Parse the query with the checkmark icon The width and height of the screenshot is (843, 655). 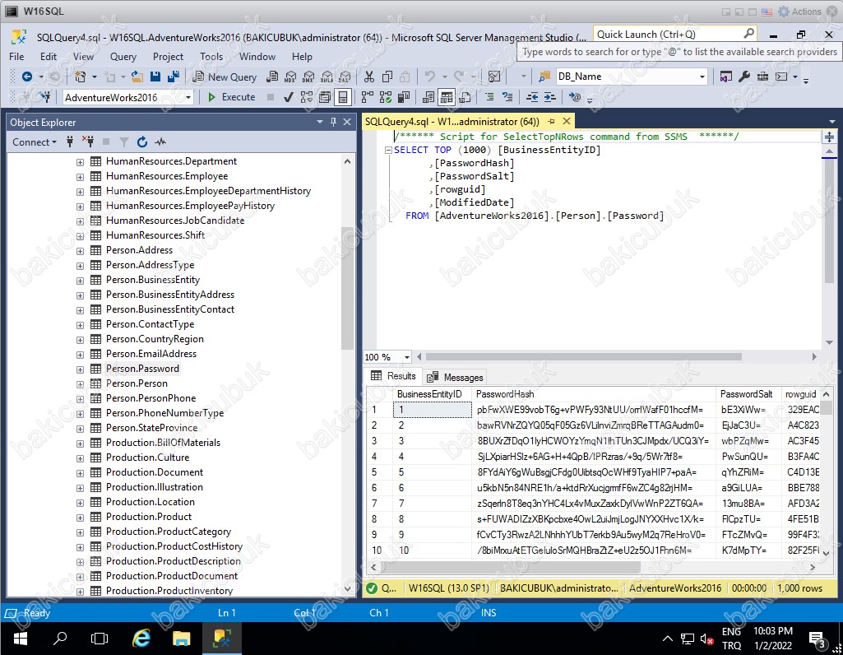[x=289, y=97]
